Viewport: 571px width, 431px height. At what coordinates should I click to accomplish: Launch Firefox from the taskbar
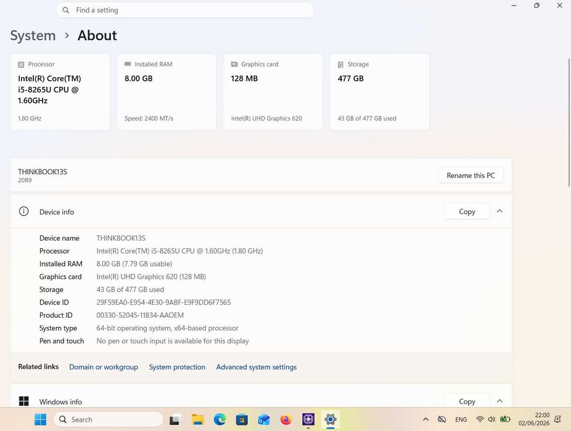pos(286,419)
